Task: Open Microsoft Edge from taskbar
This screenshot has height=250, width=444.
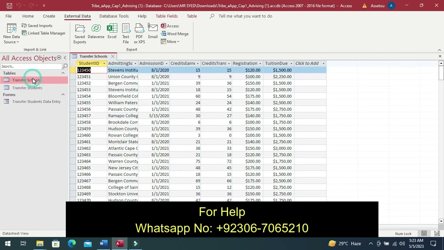Action: click(x=71, y=244)
